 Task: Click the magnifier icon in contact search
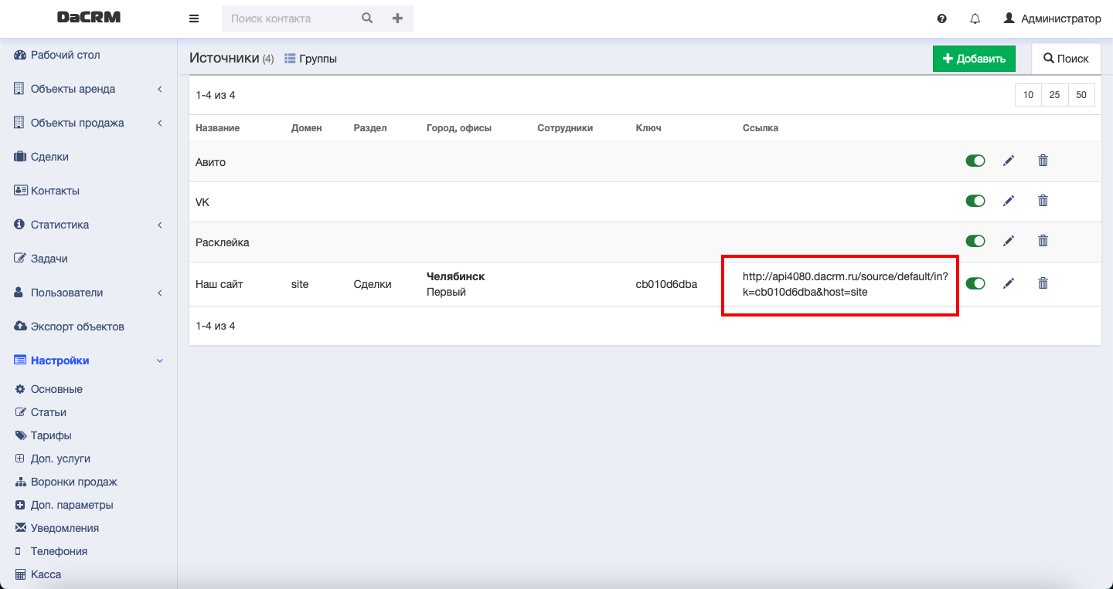367,19
